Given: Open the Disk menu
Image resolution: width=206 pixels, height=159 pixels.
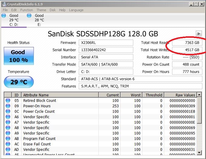Looking at the screenshot, I should 53,10.
